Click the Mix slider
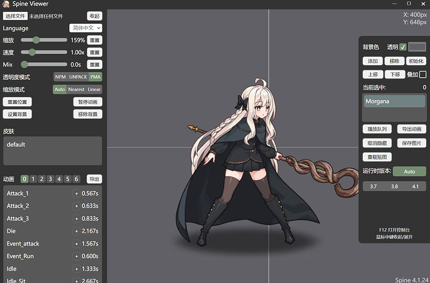 click(x=44, y=64)
